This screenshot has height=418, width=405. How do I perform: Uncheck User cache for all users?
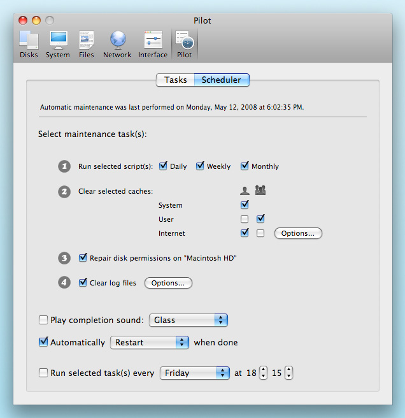point(260,219)
